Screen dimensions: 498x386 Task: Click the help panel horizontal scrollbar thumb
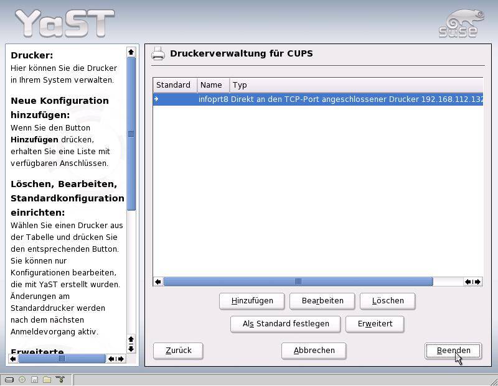[x=62, y=359]
